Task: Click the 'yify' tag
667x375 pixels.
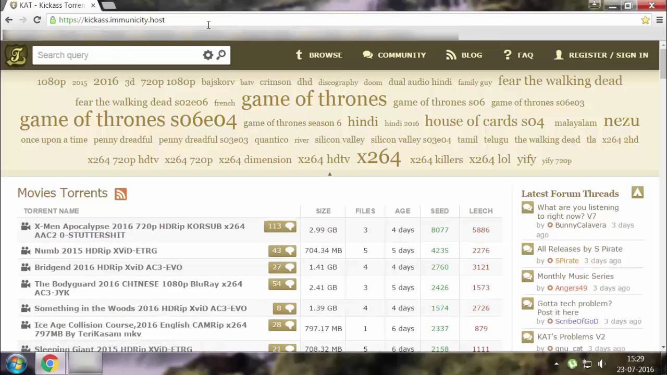Action: coord(526,160)
